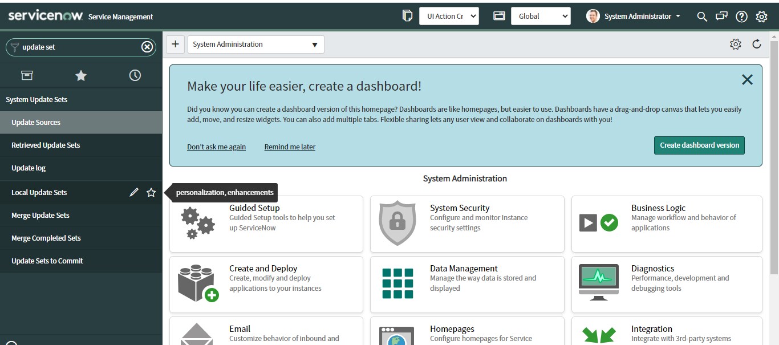
Task: Click the navigator filter input field
Action: click(x=80, y=47)
